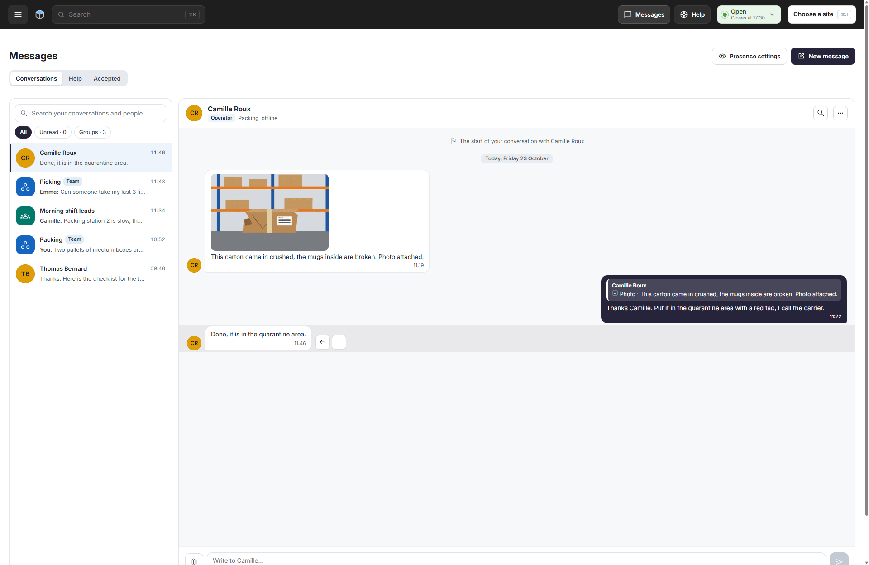Expand the Open status dropdown
The width and height of the screenshot is (869, 565).
click(x=749, y=14)
